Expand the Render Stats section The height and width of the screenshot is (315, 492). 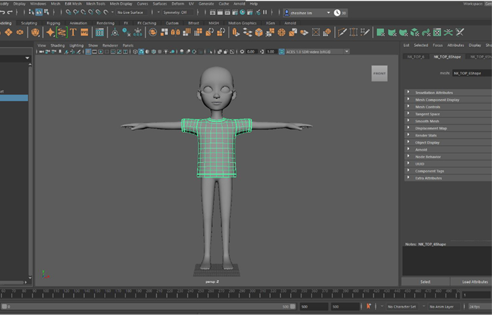click(426, 135)
